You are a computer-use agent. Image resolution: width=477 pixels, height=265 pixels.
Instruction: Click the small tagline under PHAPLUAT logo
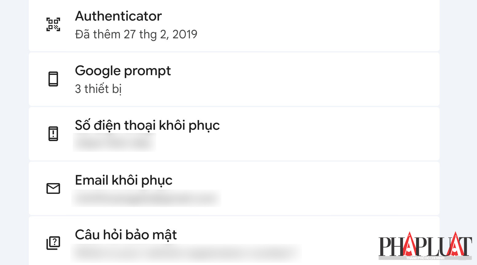pyautogui.click(x=425, y=258)
